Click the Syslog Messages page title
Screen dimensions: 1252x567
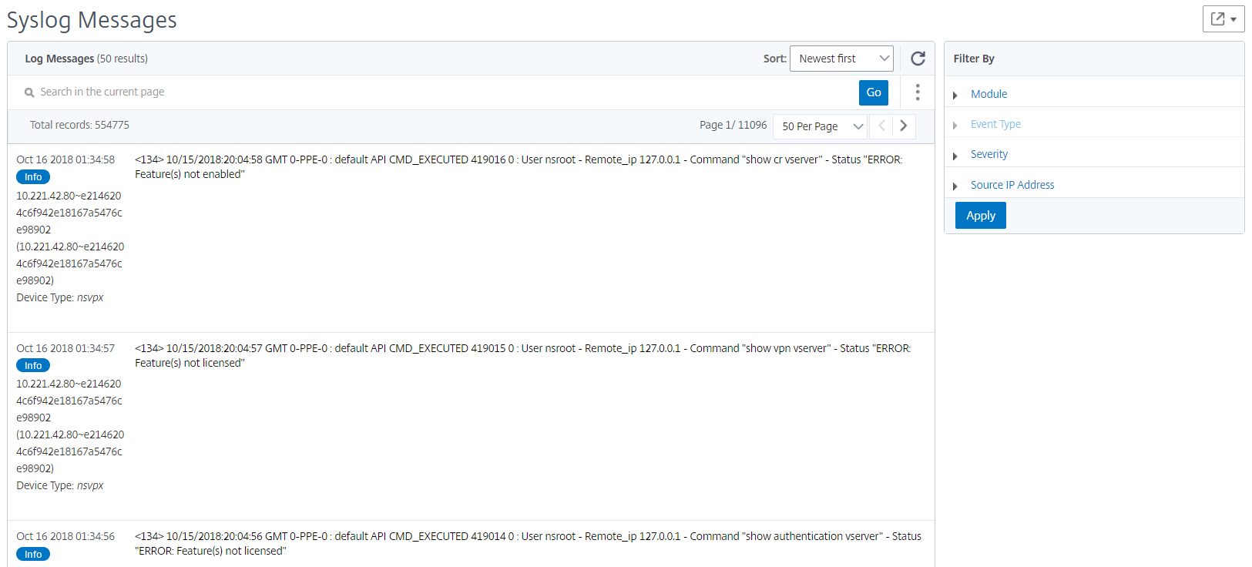click(x=92, y=20)
